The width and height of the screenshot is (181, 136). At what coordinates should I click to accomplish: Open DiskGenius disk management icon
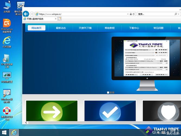click(x=7, y=26)
